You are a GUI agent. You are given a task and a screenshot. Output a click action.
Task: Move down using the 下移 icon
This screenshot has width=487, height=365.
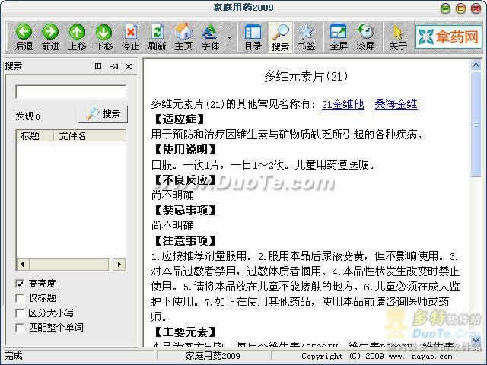(103, 37)
